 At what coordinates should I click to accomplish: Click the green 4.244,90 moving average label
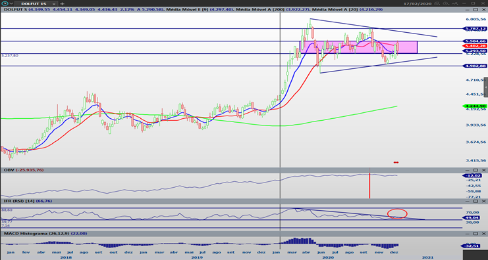tap(475, 106)
